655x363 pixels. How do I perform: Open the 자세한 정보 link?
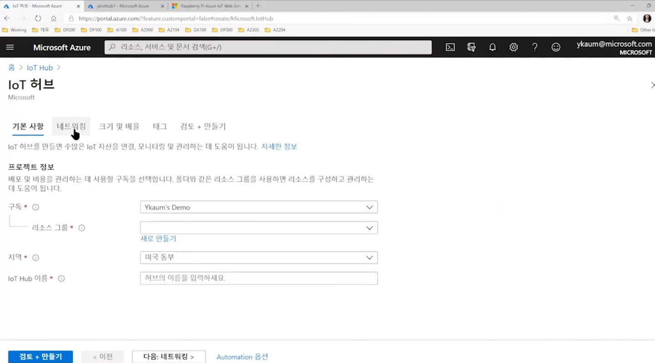(x=279, y=147)
